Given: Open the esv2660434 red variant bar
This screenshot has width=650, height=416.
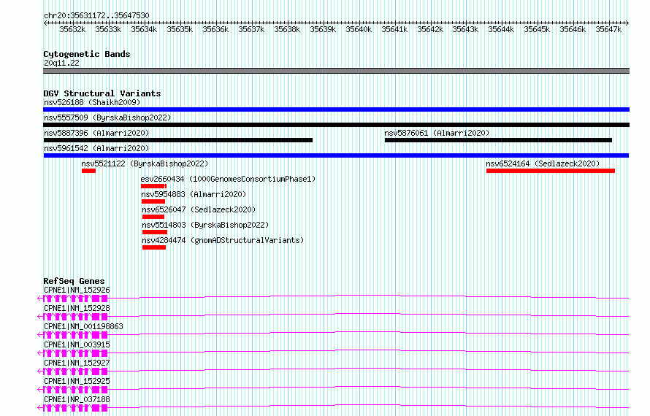Looking at the screenshot, I should coord(154,186).
